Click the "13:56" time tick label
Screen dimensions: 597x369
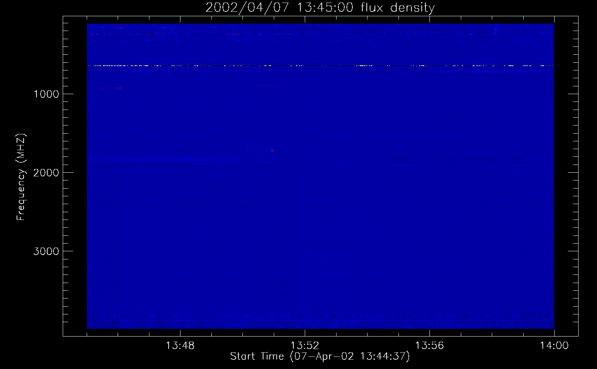point(429,346)
